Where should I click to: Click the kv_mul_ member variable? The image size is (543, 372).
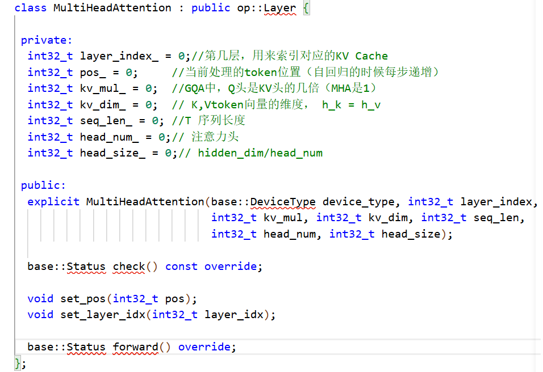103,88
